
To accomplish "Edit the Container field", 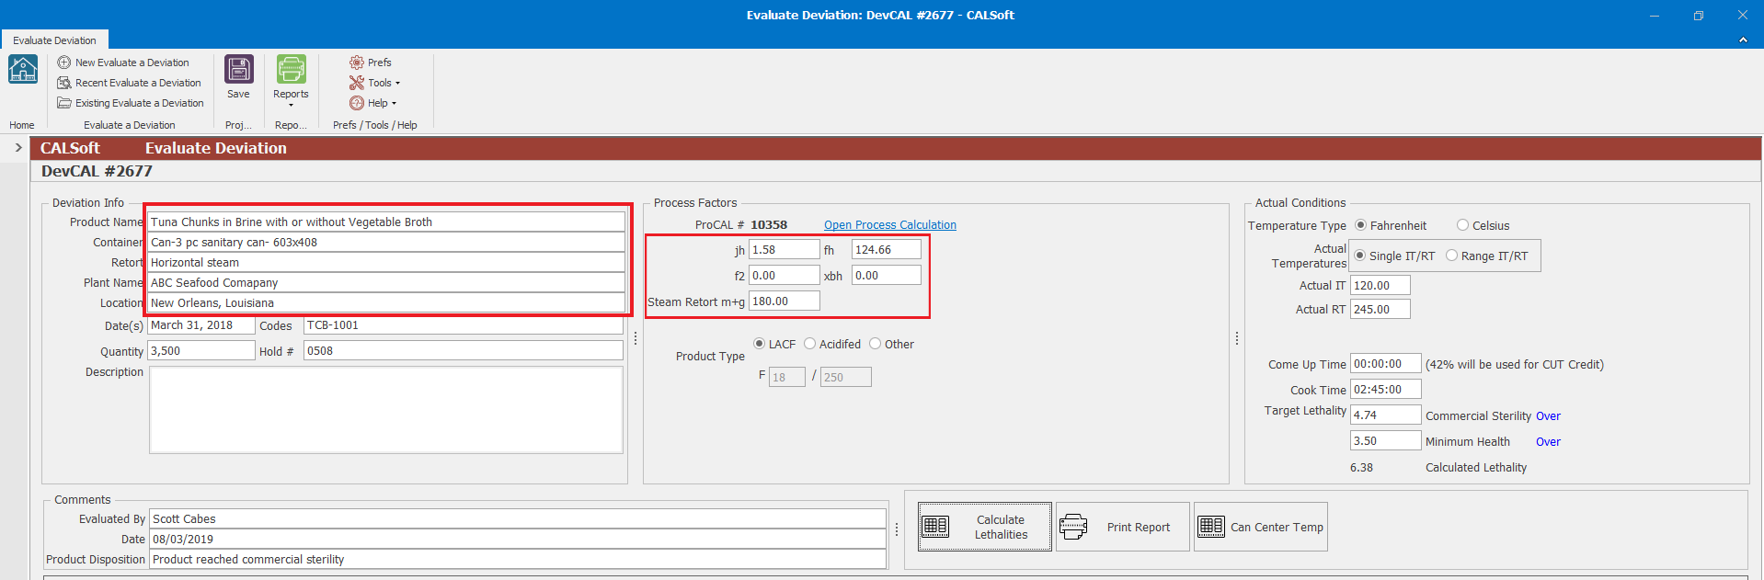I will click(386, 242).
